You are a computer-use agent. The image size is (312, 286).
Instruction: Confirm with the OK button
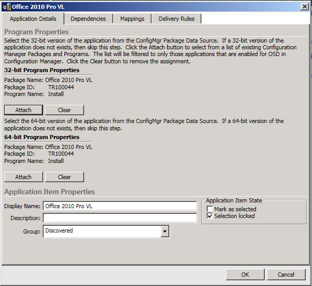point(245,275)
